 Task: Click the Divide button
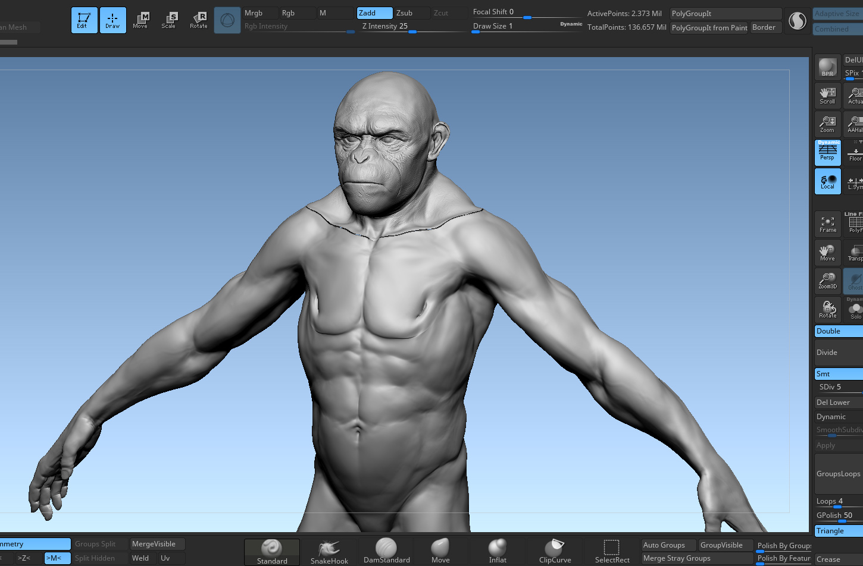click(x=839, y=353)
